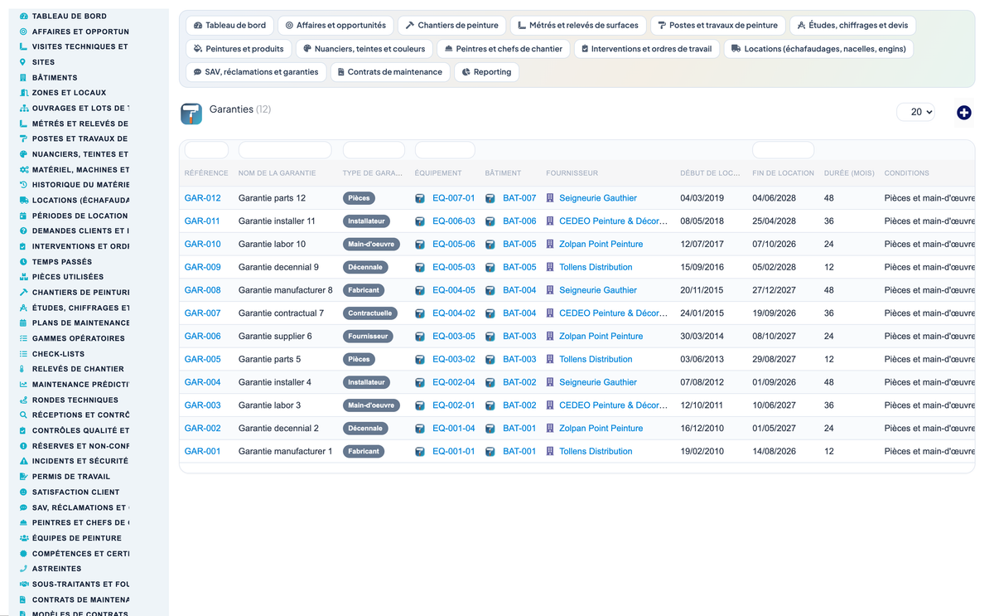This screenshot has height=616, width=994.
Task: Open CEDEO Peinture & Décor link in GAR-011
Action: (614, 221)
